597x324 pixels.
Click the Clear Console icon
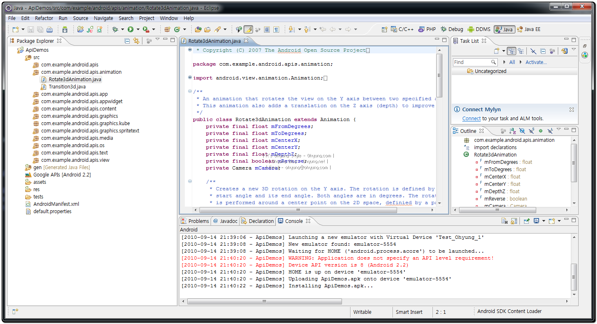click(x=505, y=221)
